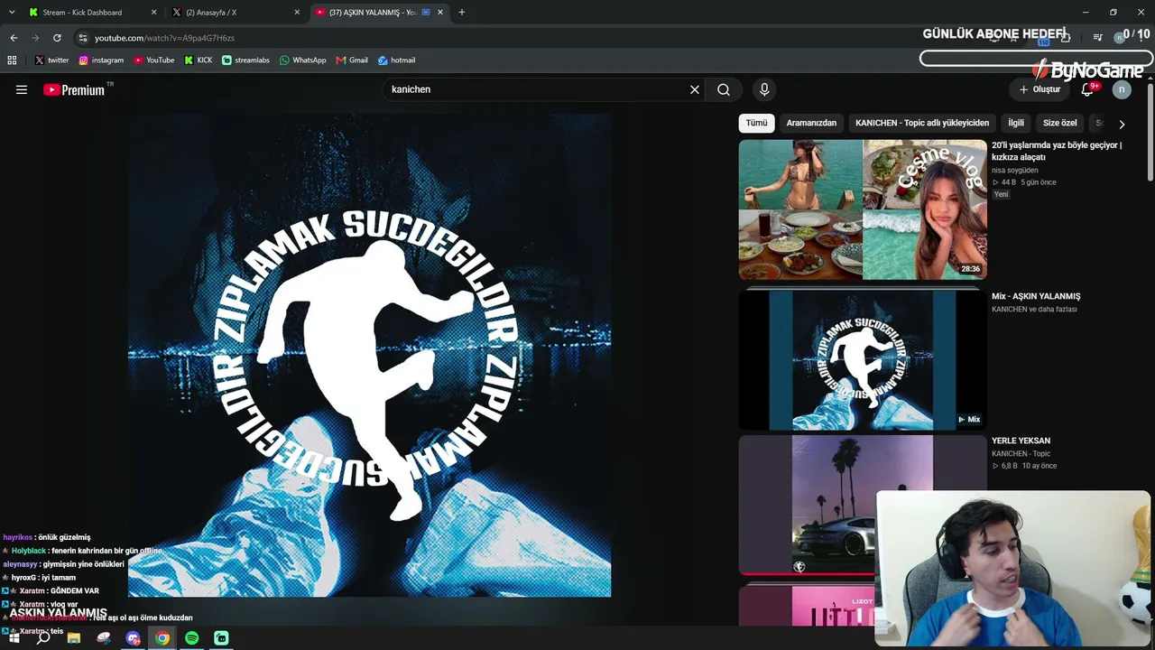Click the Oluştur create button
1155x650 pixels.
click(x=1039, y=89)
